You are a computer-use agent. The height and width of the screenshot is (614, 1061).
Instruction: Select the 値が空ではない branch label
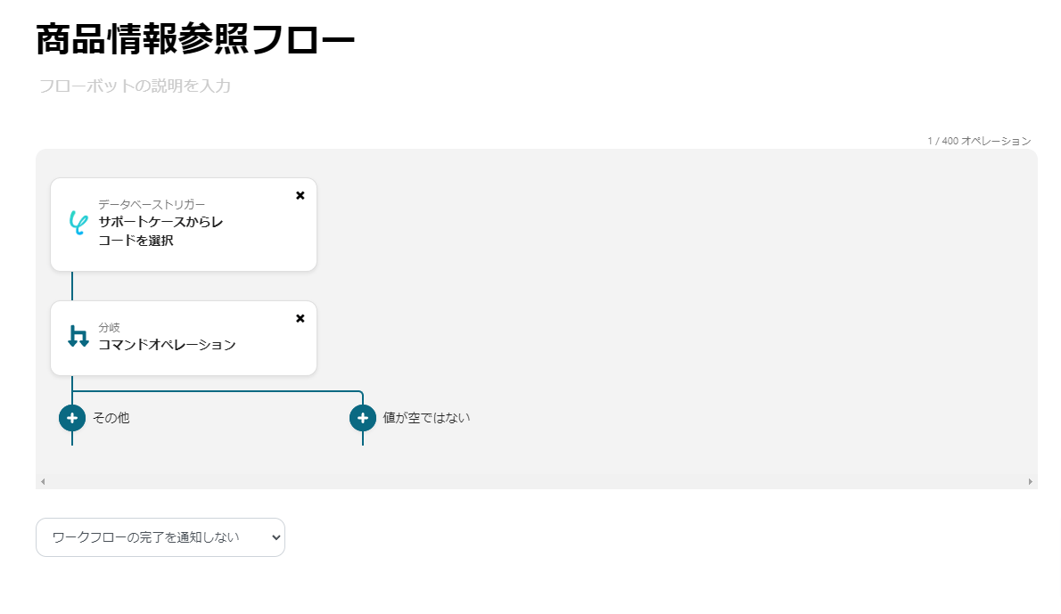[426, 417]
